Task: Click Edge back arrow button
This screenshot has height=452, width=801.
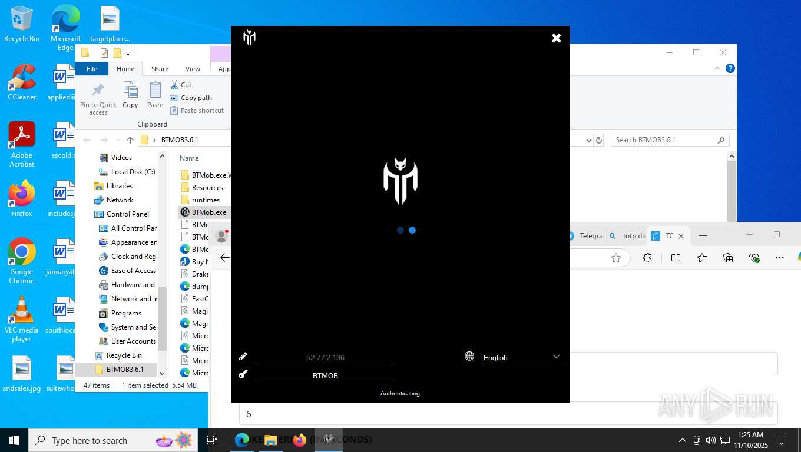Action: (x=224, y=258)
